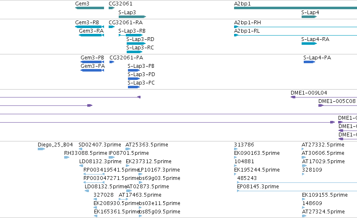The height and width of the screenshot is (218, 357).
Task: Select the DME1-005C08 clone label
Action: (x=337, y=101)
